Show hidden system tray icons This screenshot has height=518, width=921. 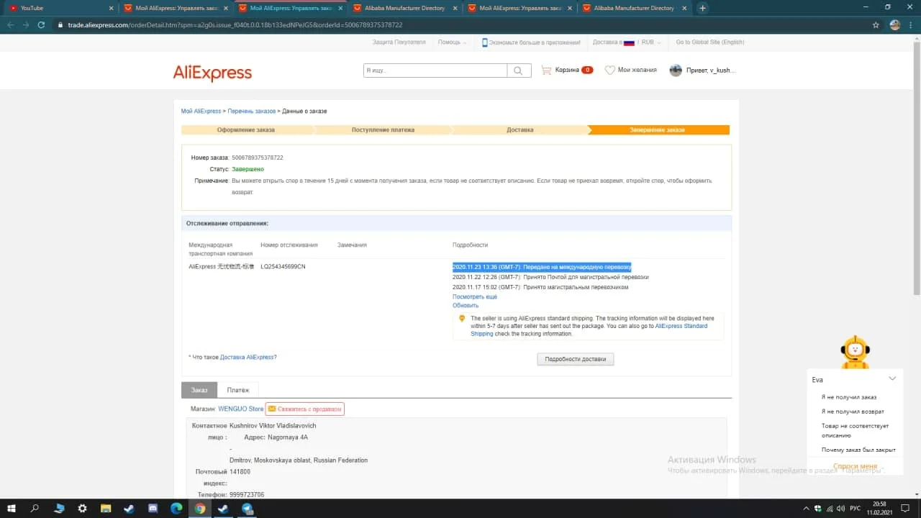coord(807,508)
